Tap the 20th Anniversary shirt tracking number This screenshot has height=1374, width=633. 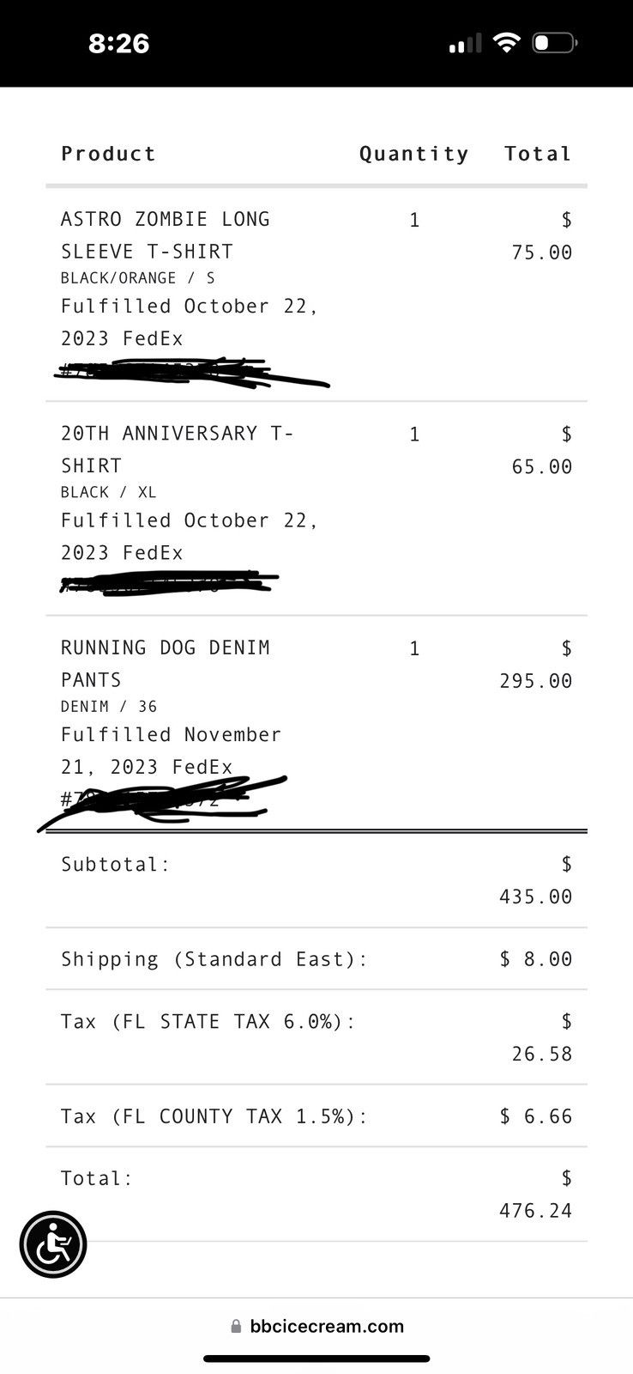[169, 584]
